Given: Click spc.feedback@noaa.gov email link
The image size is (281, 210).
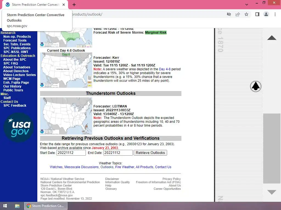Looking at the screenshot, I should [57, 195].
